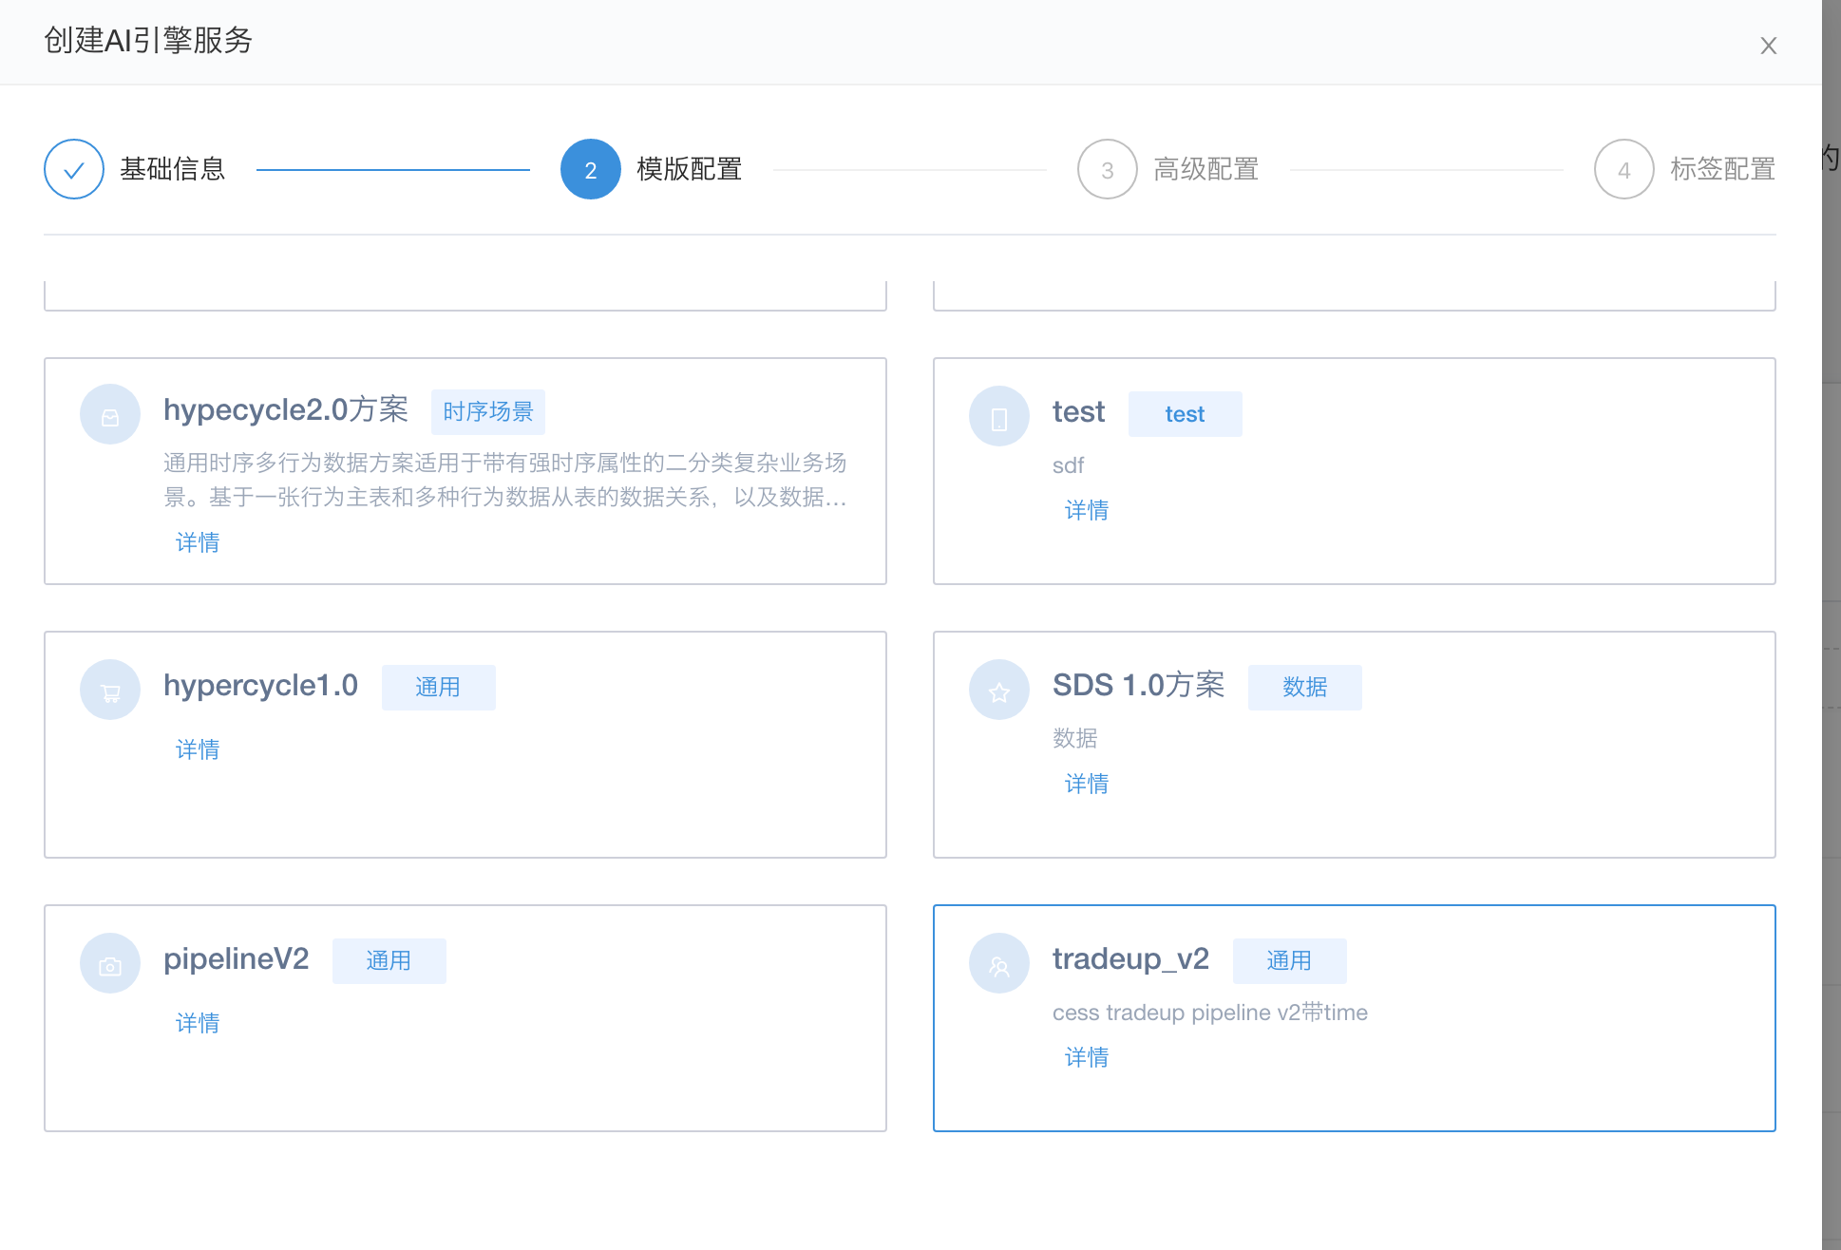Close the 创建AI引擎服务 dialog
1841x1250 pixels.
[1768, 46]
